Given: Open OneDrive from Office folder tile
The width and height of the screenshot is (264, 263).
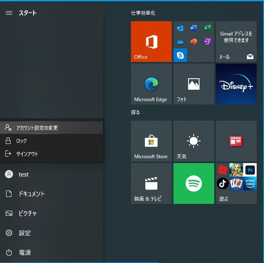Looking at the screenshot, I should [x=180, y=42].
